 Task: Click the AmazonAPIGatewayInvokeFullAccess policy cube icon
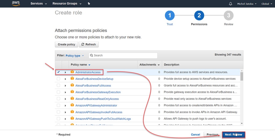pyautogui.click(x=72, y=112)
